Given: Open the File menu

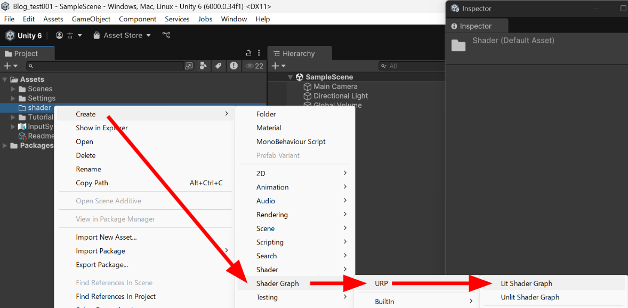Looking at the screenshot, I should pyautogui.click(x=9, y=19).
